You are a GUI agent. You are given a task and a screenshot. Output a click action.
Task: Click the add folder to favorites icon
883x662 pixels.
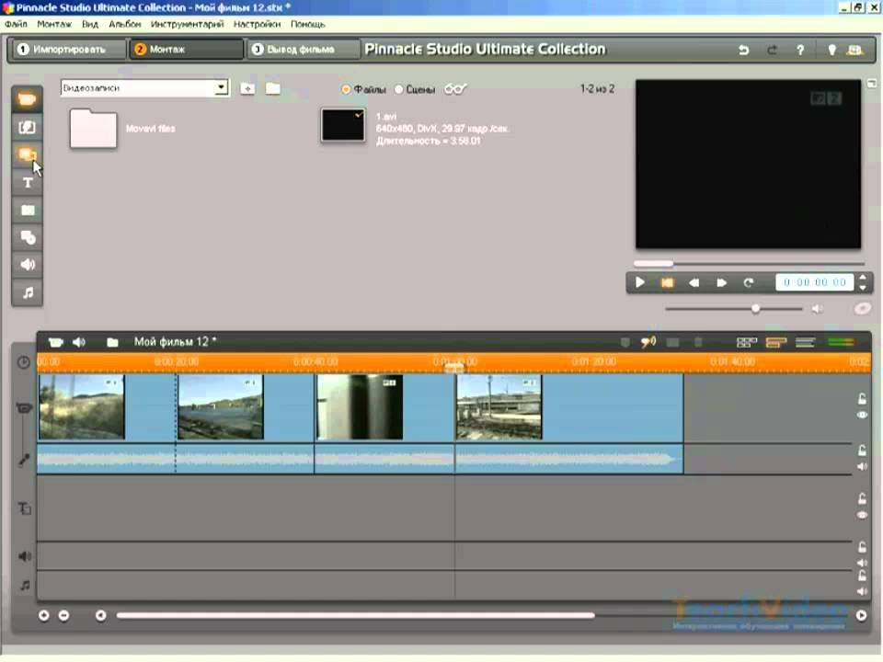247,88
